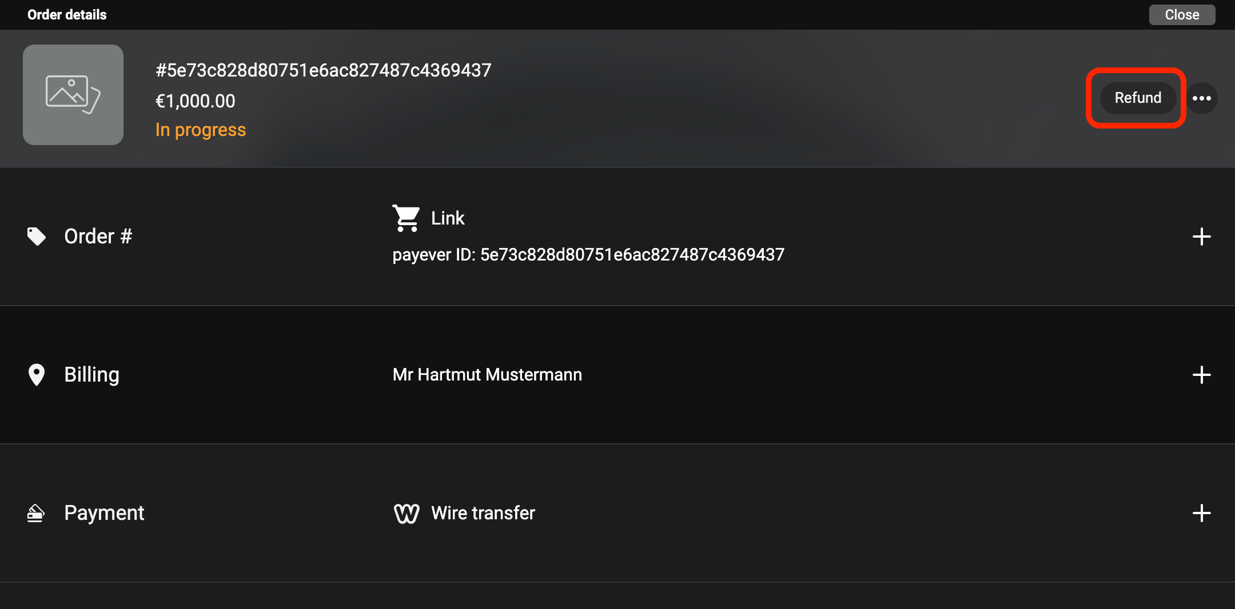
Task: Close the Order details panel
Action: pyautogui.click(x=1182, y=15)
